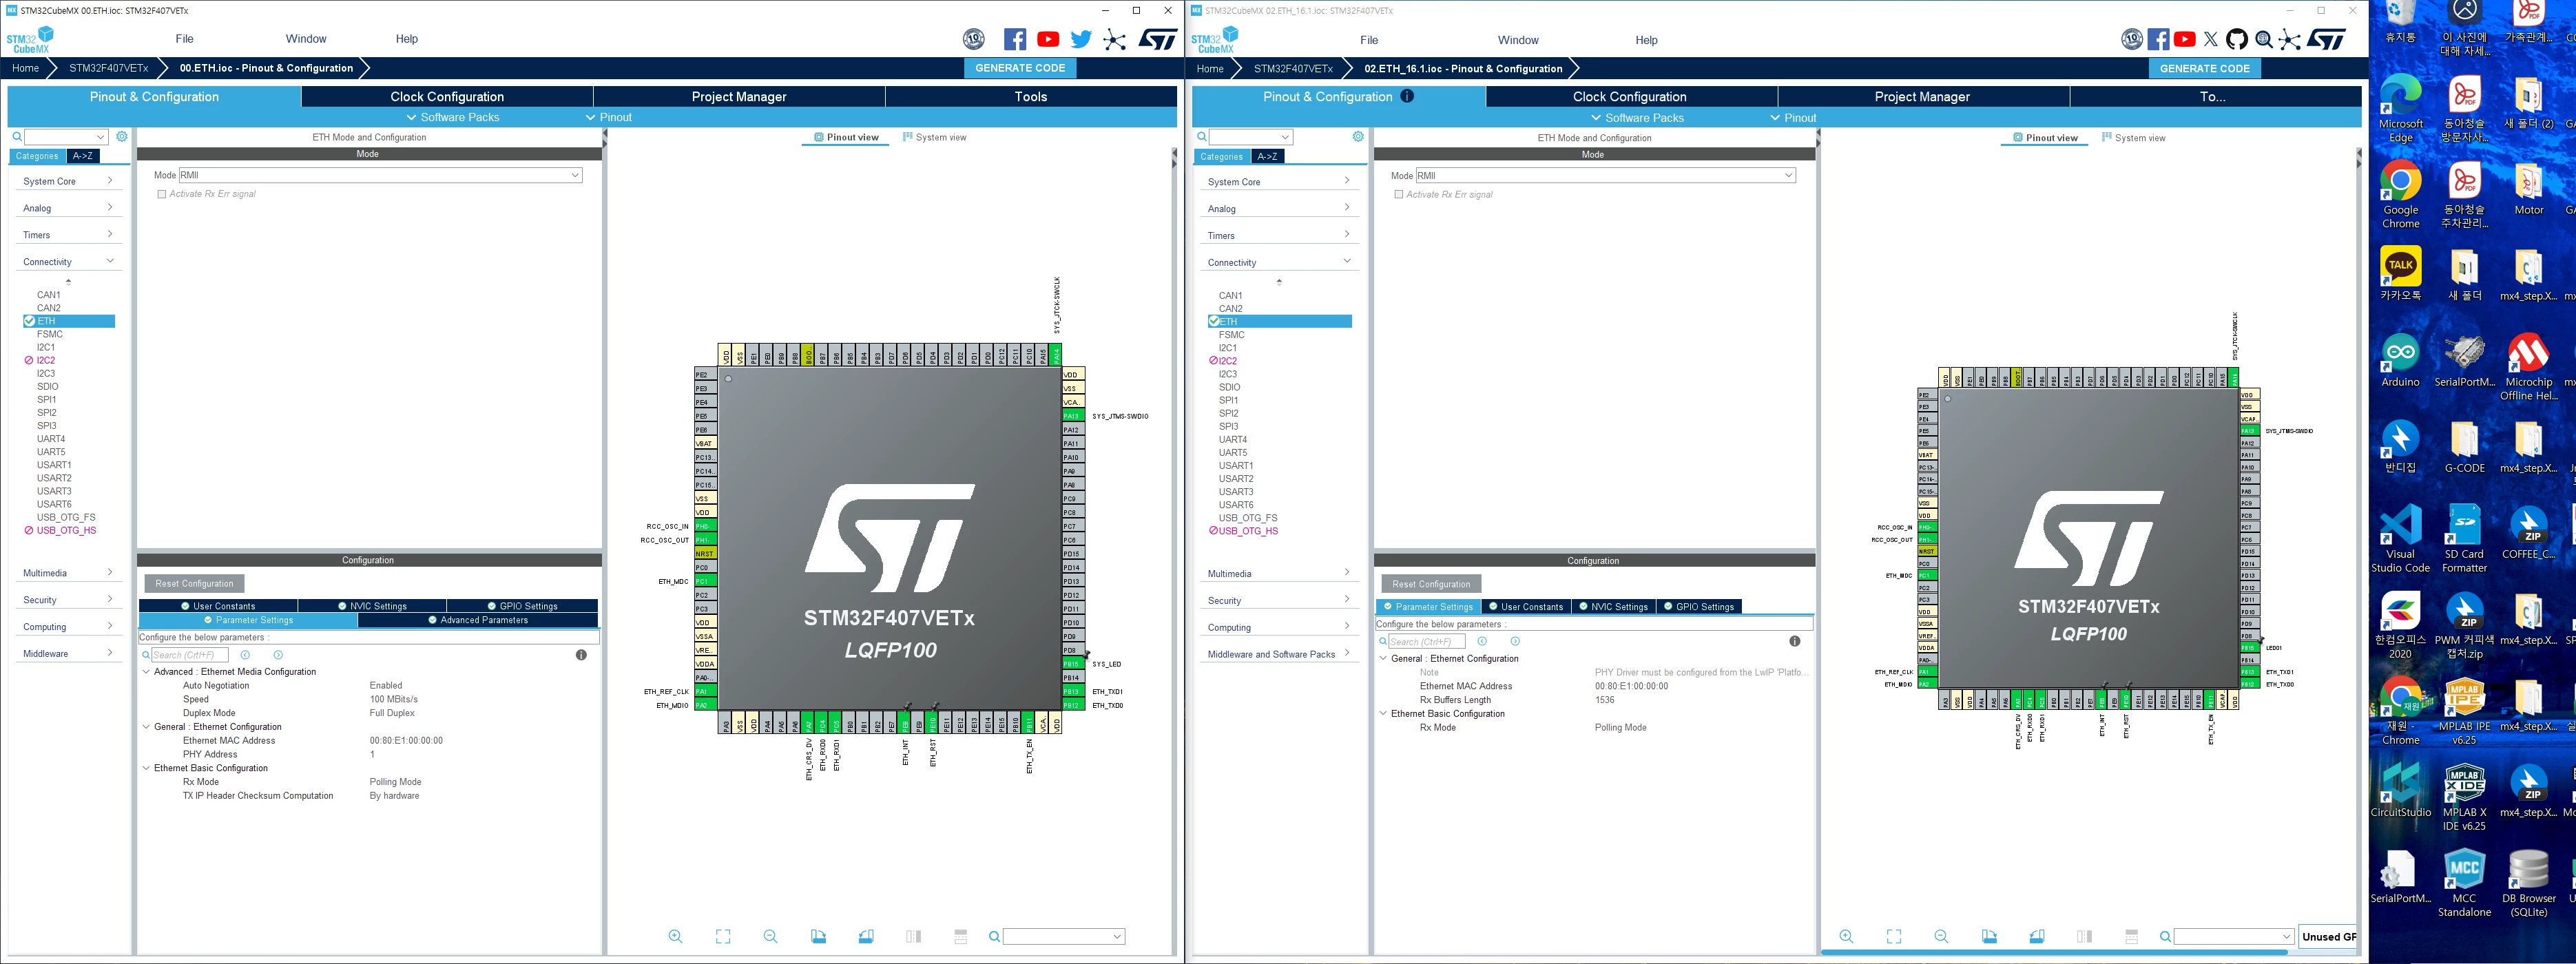Viewport: 2576px width, 964px height.
Task: Click STM32F407VETx breadcrumb in right window
Action: point(1293,68)
